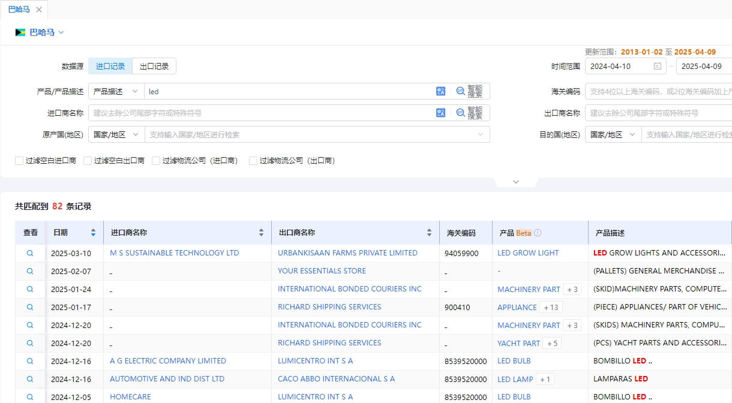
Task: Open importer AUTOMOTIVE AND IND DIST LTD
Action: pos(167,379)
